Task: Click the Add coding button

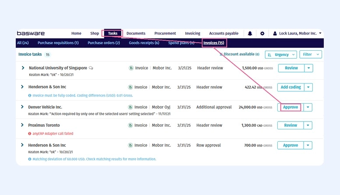Action: 290,87
